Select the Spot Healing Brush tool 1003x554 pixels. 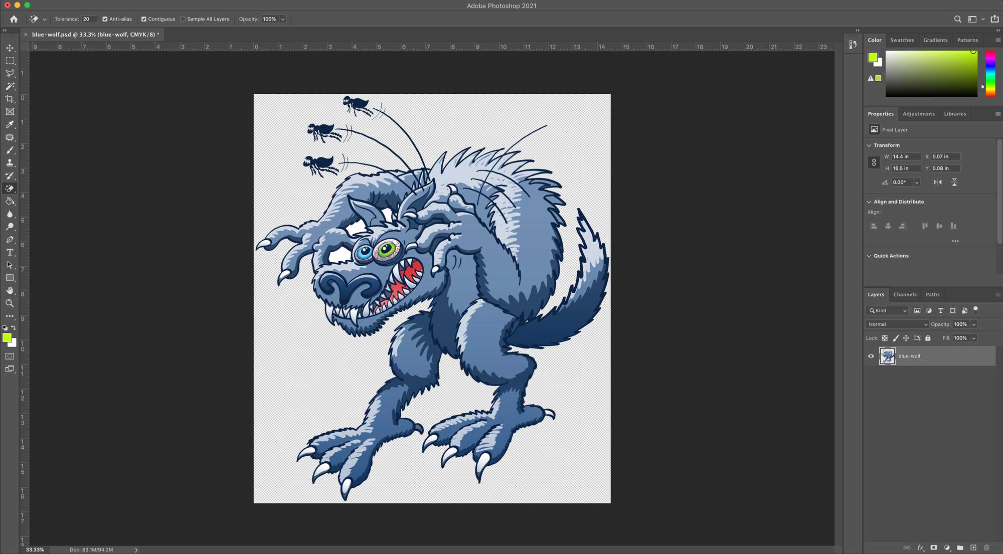coord(10,137)
